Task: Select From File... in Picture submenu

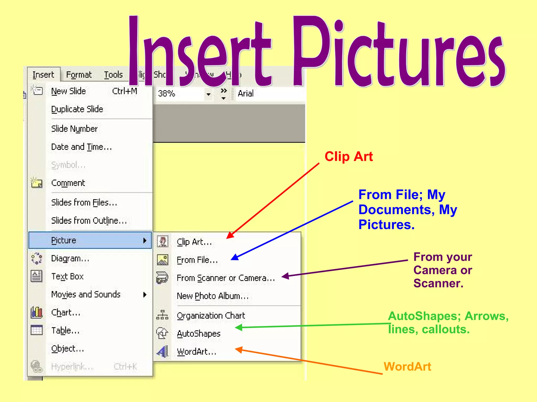Action: tap(227, 260)
